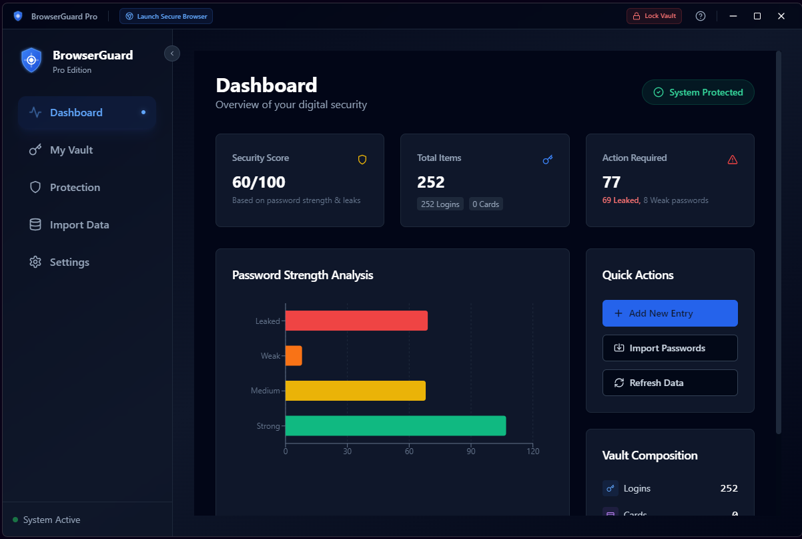802x539 pixels.
Task: Click the BrowserGuard shield logo in sidebar
Action: click(31, 60)
